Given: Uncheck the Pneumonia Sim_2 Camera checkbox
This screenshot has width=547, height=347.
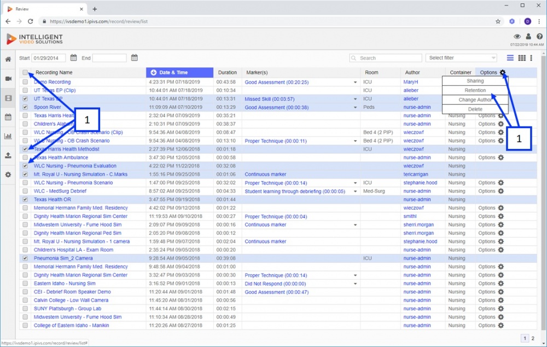Looking at the screenshot, I should point(25,258).
